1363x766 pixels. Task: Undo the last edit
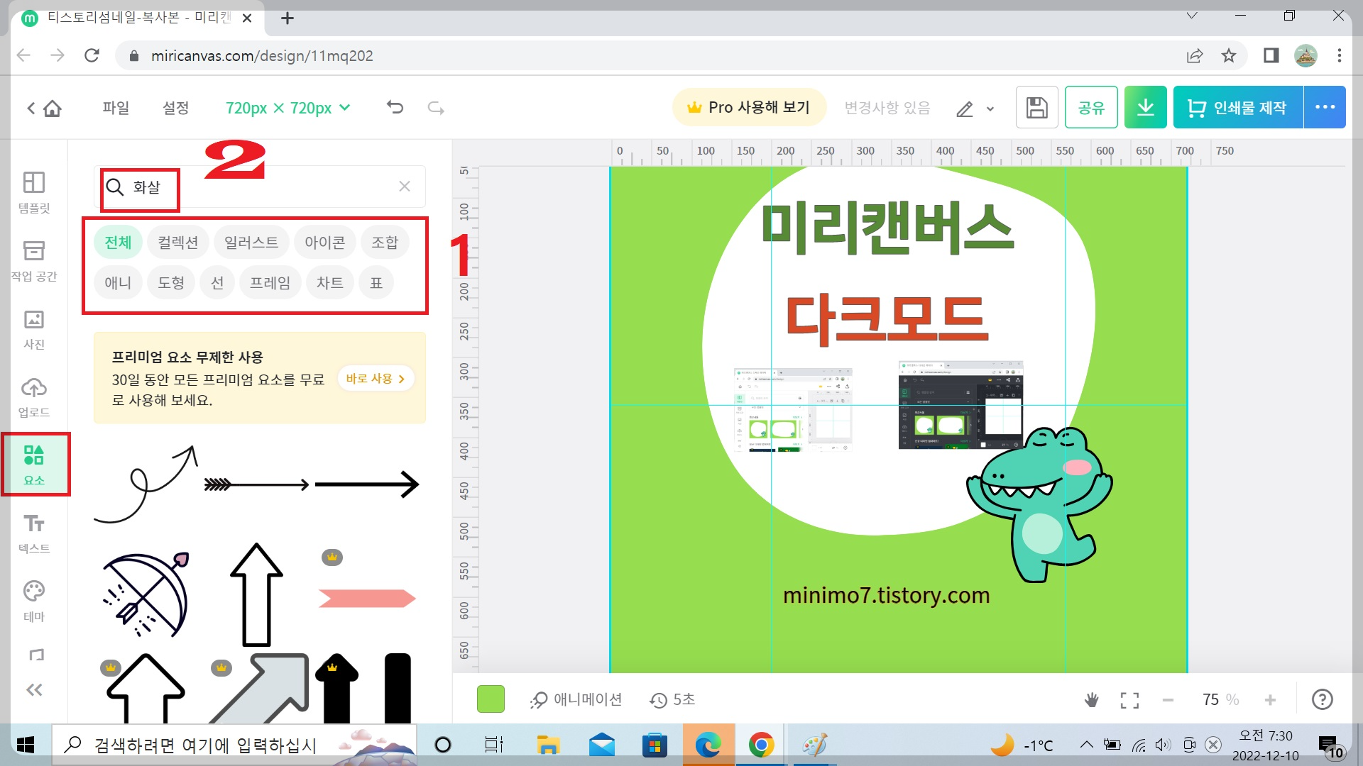(x=395, y=107)
